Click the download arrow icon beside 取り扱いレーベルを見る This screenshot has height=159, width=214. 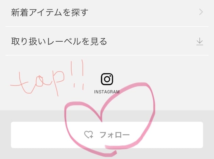pos(200,41)
